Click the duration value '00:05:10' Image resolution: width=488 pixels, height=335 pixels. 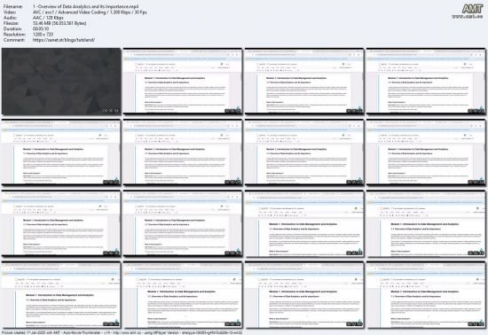41,29
